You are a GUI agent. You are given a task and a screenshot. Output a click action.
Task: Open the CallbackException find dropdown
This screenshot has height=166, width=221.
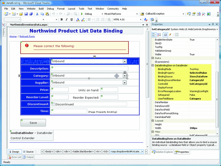(183, 14)
